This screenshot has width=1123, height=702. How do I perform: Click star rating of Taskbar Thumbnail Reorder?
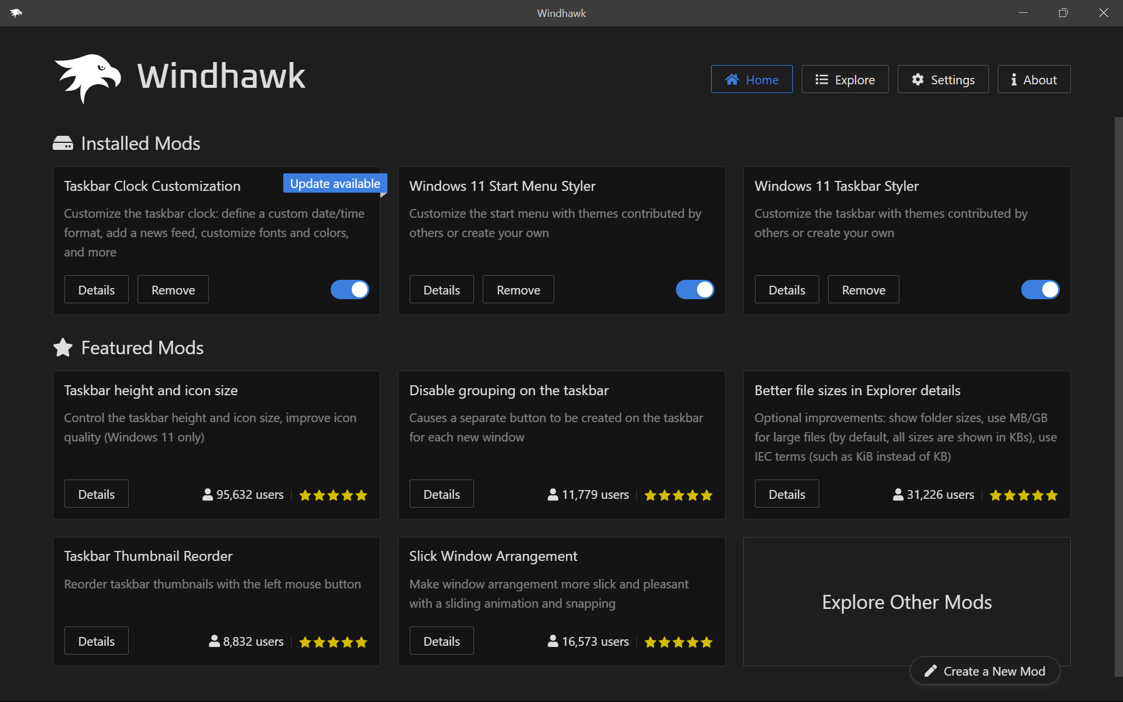pos(333,642)
